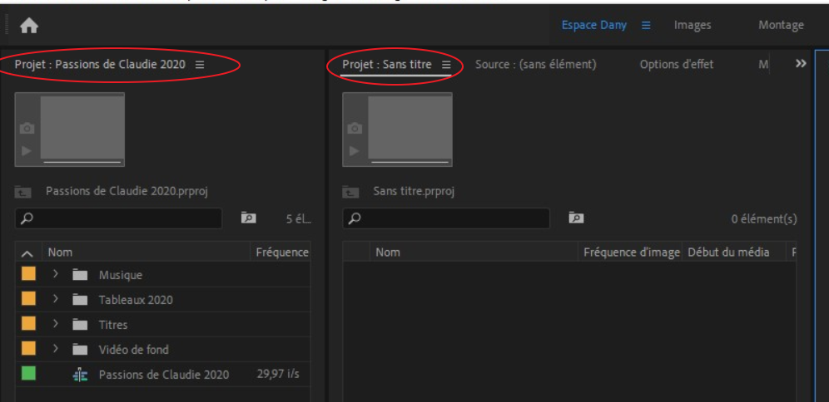829x402 pixels.
Task: Select the Vidéo de fond row name
Action: pyautogui.click(x=134, y=349)
